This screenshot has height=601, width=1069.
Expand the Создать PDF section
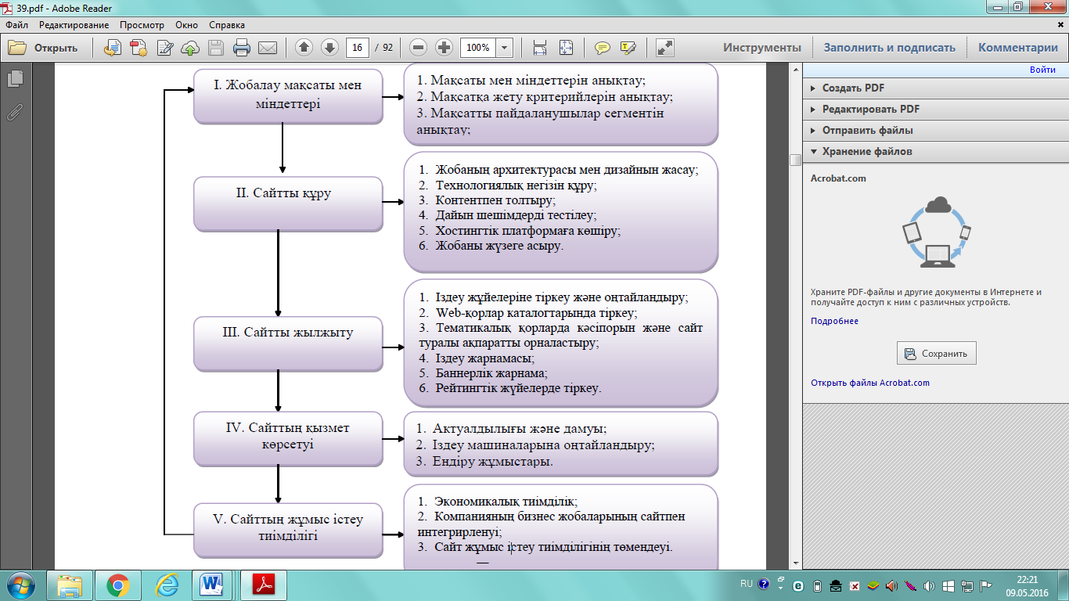coord(935,88)
